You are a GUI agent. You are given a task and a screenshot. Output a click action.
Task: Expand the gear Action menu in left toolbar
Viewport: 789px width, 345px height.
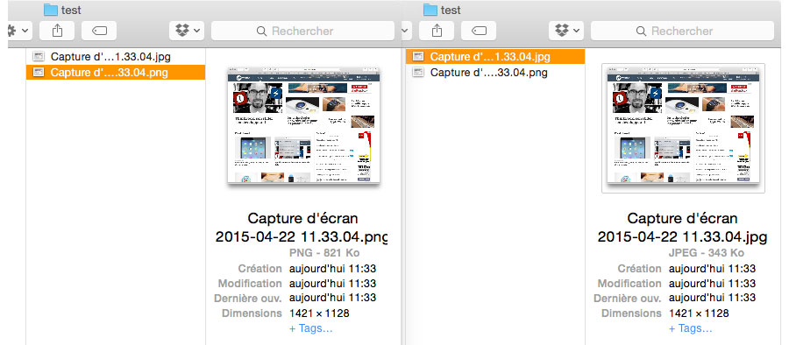19,31
